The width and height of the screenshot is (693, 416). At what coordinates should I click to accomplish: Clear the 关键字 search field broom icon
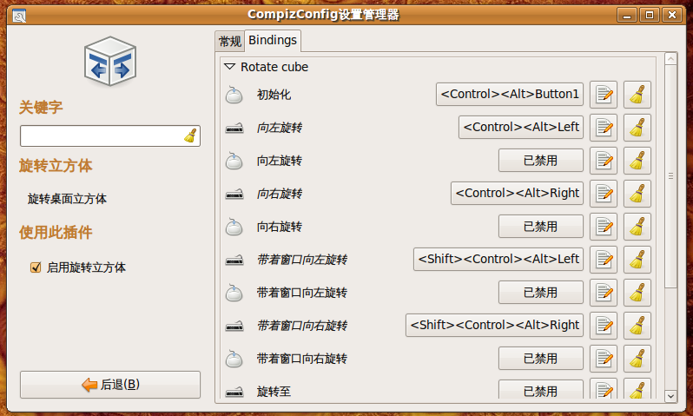190,135
